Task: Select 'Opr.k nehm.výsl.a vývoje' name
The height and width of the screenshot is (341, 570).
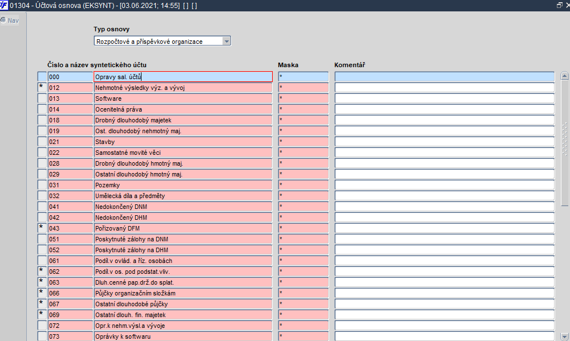Action: [x=183, y=326]
